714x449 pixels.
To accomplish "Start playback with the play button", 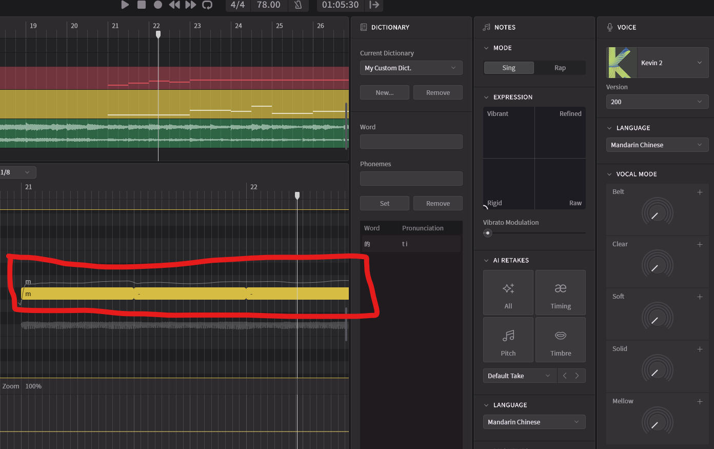I will point(125,5).
